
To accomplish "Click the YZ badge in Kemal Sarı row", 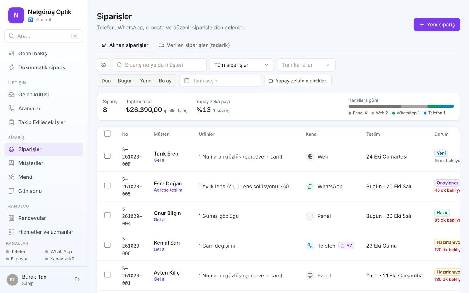I will 346,246.
